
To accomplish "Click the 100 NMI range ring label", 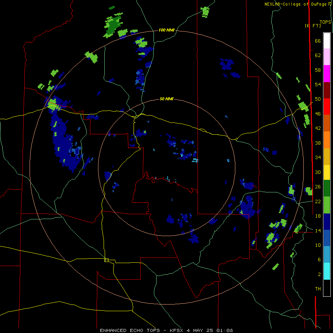I will [166, 30].
